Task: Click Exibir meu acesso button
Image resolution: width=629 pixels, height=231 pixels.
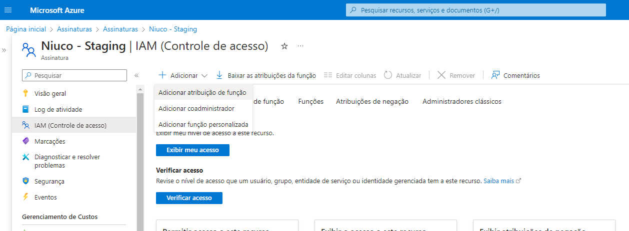Action: click(x=192, y=150)
